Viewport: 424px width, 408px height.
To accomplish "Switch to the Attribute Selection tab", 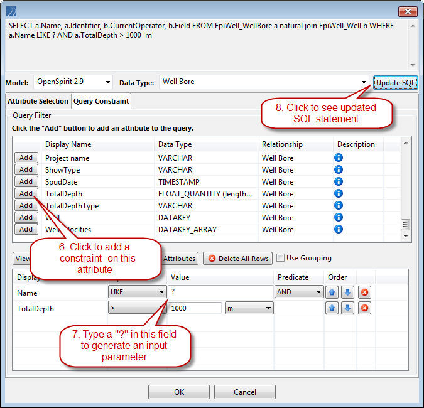I will pyautogui.click(x=38, y=101).
